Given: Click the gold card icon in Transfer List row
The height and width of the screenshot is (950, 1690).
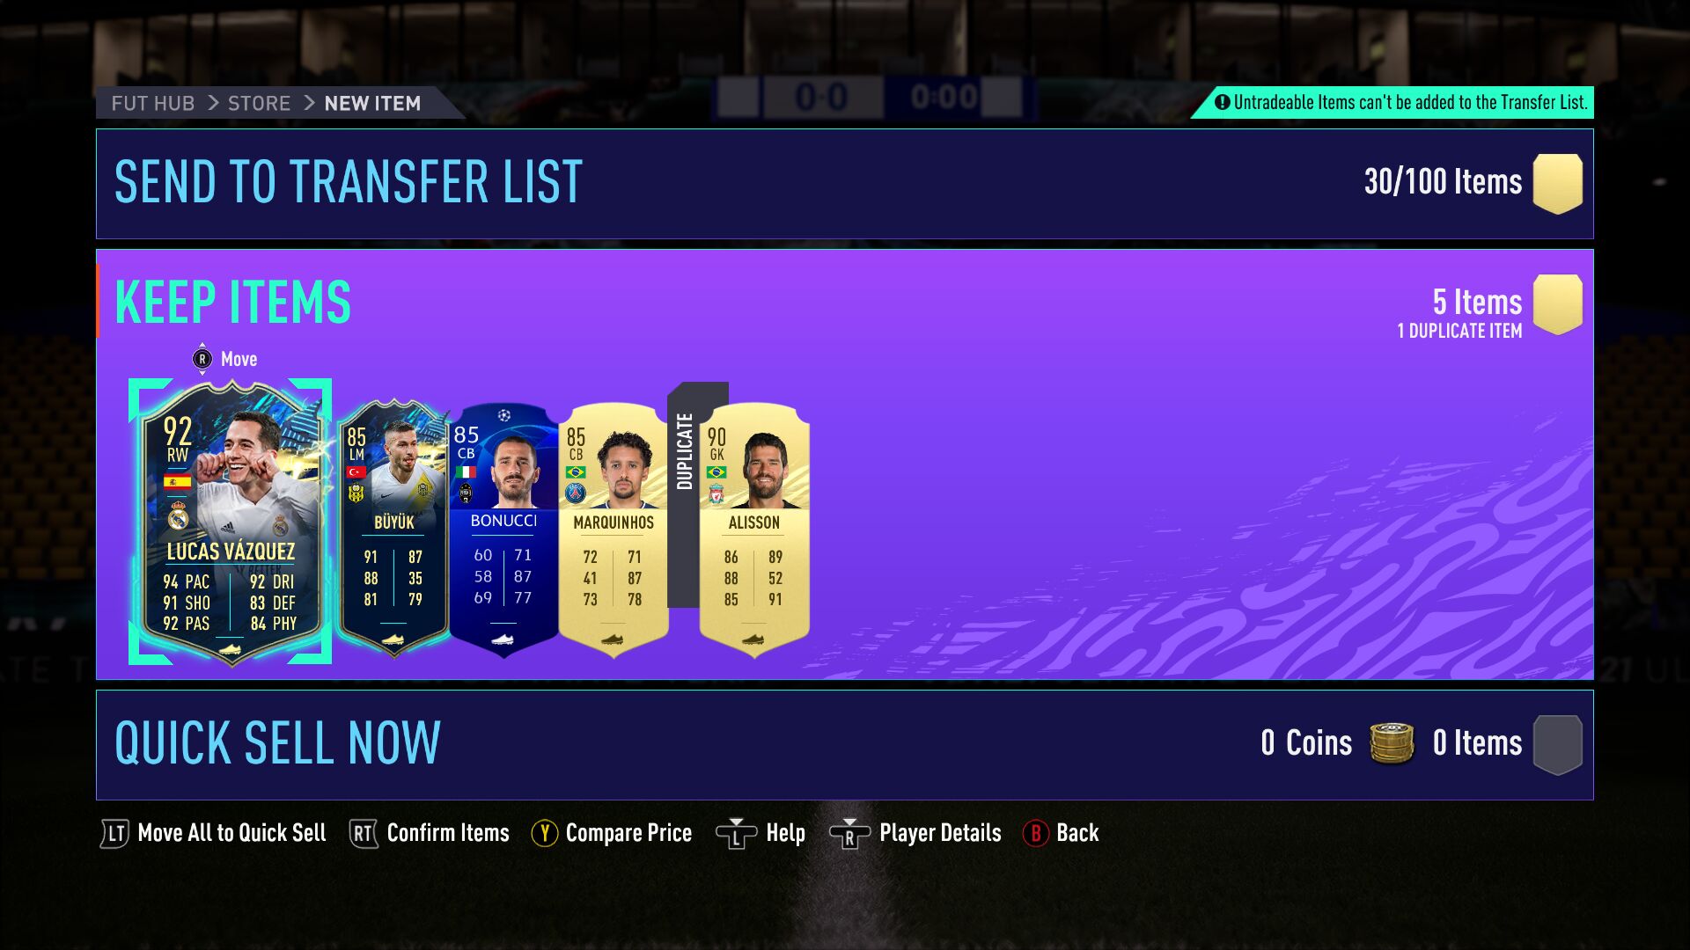Looking at the screenshot, I should click(x=1557, y=183).
